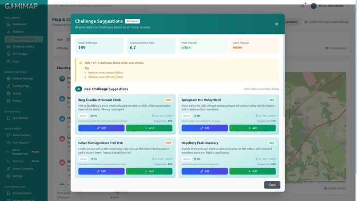
Task: Expand Florian Administrator user dropdown
Action: 330,6
